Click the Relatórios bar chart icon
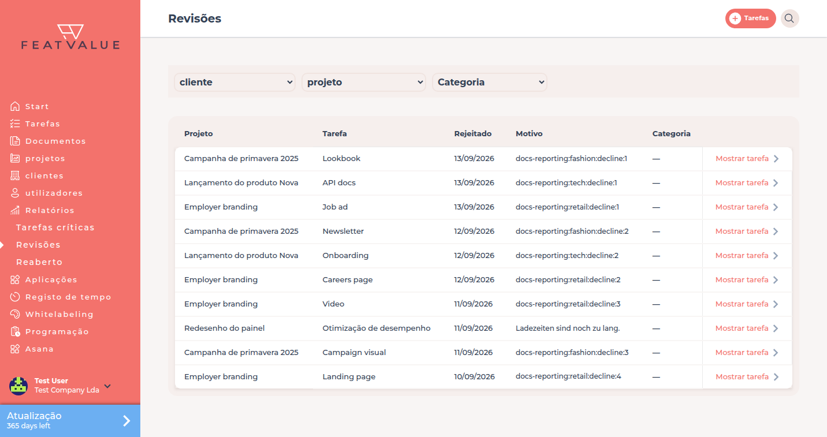The width and height of the screenshot is (827, 437). tap(15, 210)
